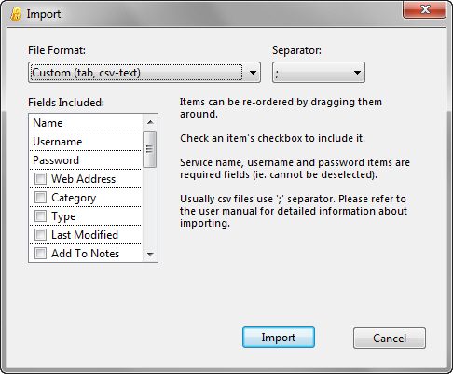The image size is (453, 374).
Task: Click the fields list scroll down arrow
Action: coord(150,255)
